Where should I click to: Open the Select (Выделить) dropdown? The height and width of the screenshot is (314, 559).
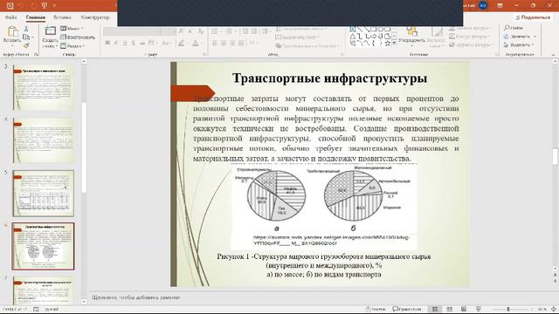tap(519, 44)
